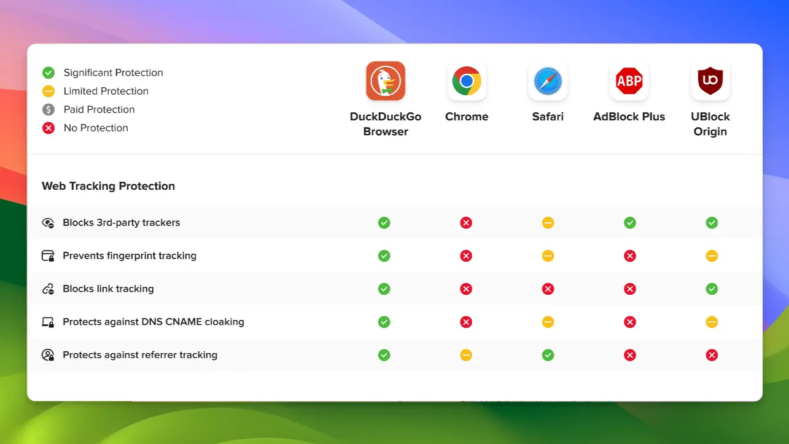This screenshot has height=444, width=789.
Task: Click the Prevents fingerprint tracking row label
Action: [x=130, y=255]
